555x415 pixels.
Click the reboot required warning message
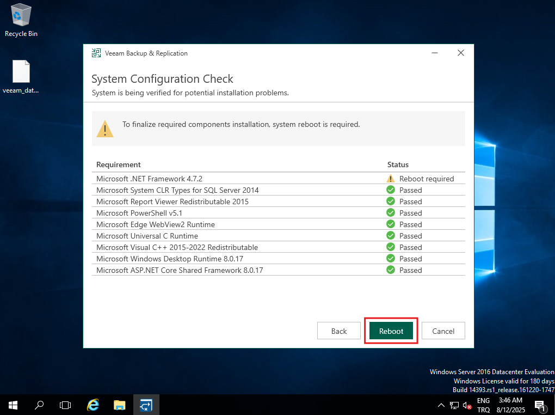(x=241, y=124)
